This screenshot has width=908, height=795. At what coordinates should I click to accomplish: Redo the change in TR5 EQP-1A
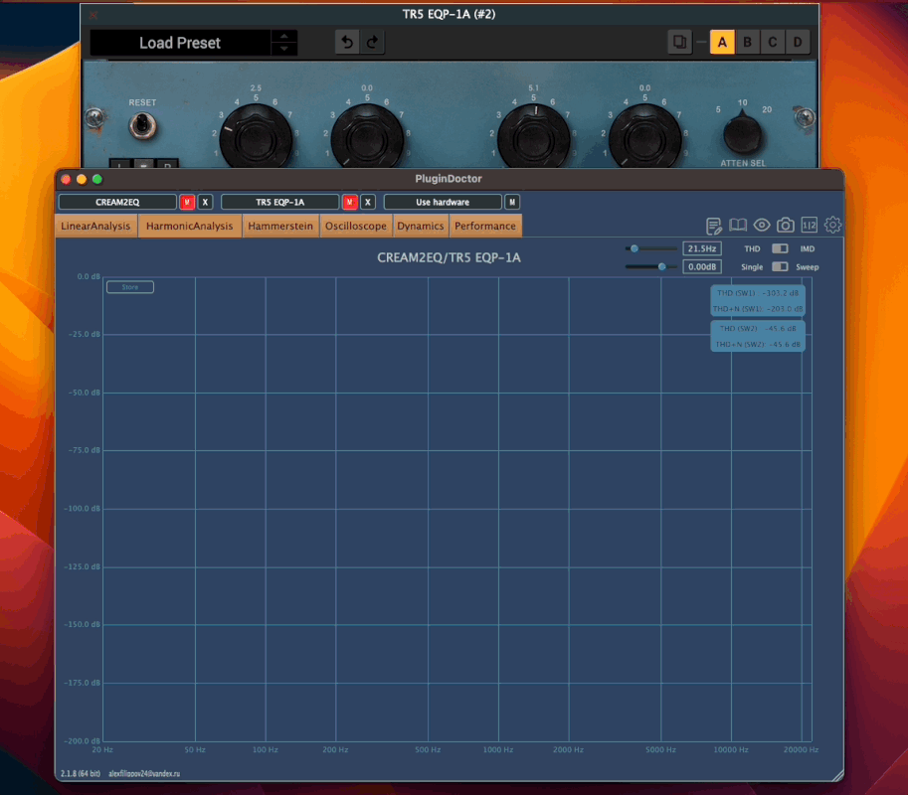point(372,43)
